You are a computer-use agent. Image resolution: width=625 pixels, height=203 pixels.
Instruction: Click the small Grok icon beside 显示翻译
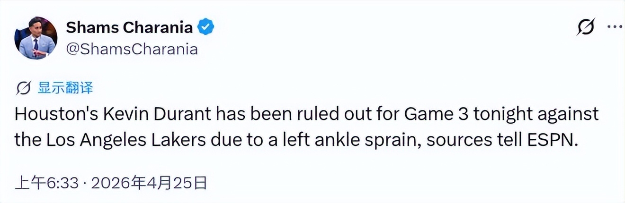pos(24,88)
